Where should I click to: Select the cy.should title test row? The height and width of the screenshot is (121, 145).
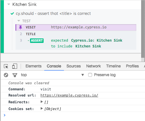coord(72,14)
